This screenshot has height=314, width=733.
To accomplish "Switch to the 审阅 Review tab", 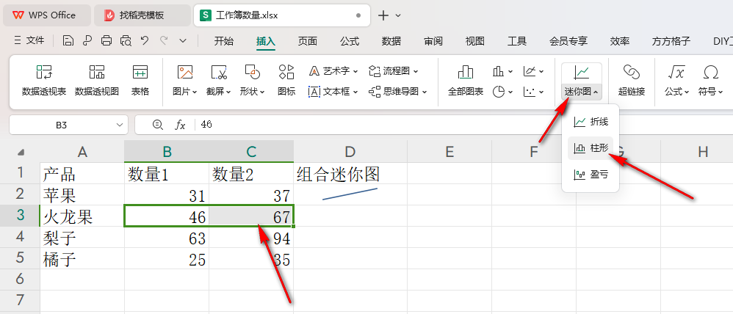I will (x=433, y=41).
